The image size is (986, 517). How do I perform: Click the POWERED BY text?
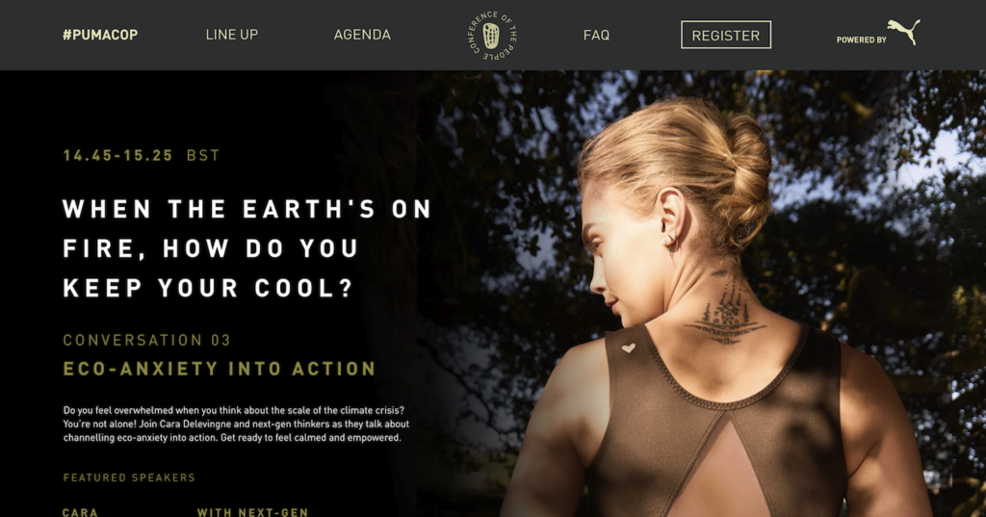tap(862, 39)
